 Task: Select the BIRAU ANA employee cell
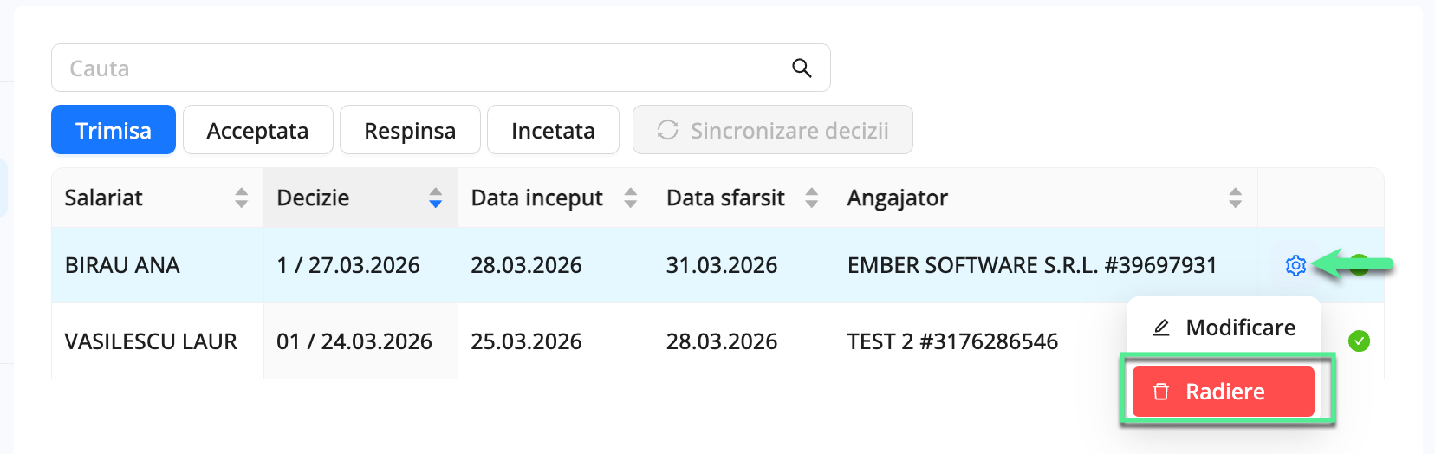pyautogui.click(x=122, y=265)
